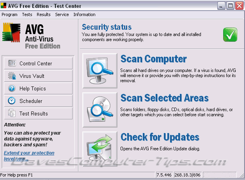This screenshot has height=180, width=245.
Task: Click the 268.18.3/696 virus base field
Action: (x=188, y=175)
